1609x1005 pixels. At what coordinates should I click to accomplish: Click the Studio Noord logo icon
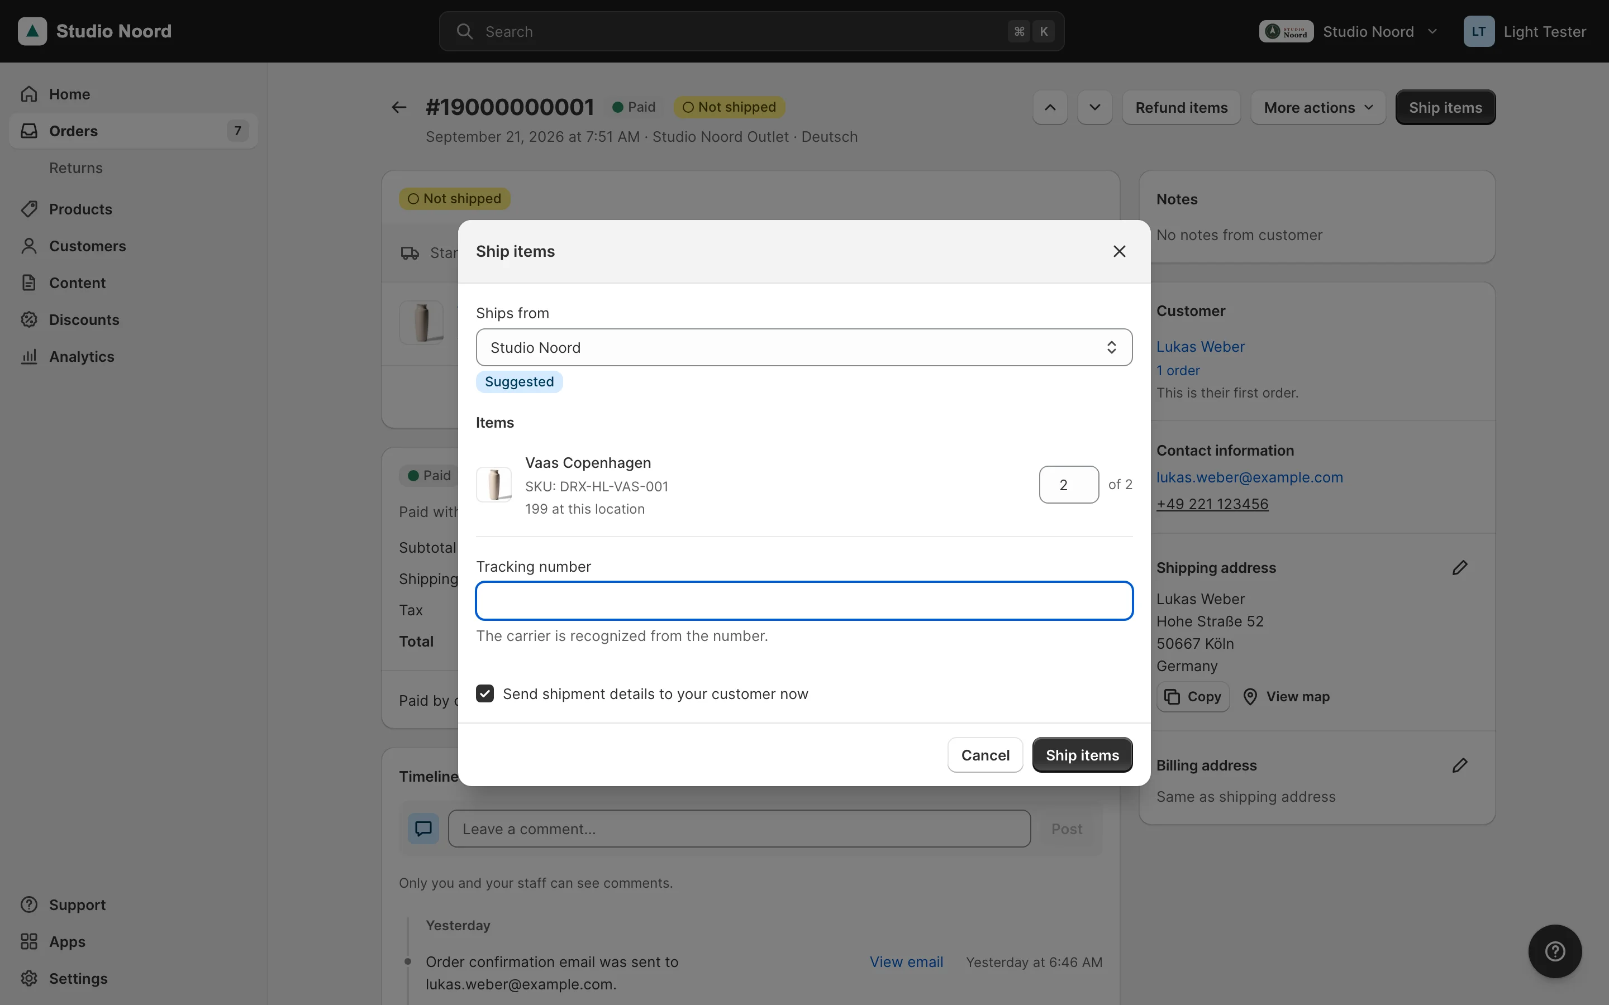pos(32,31)
